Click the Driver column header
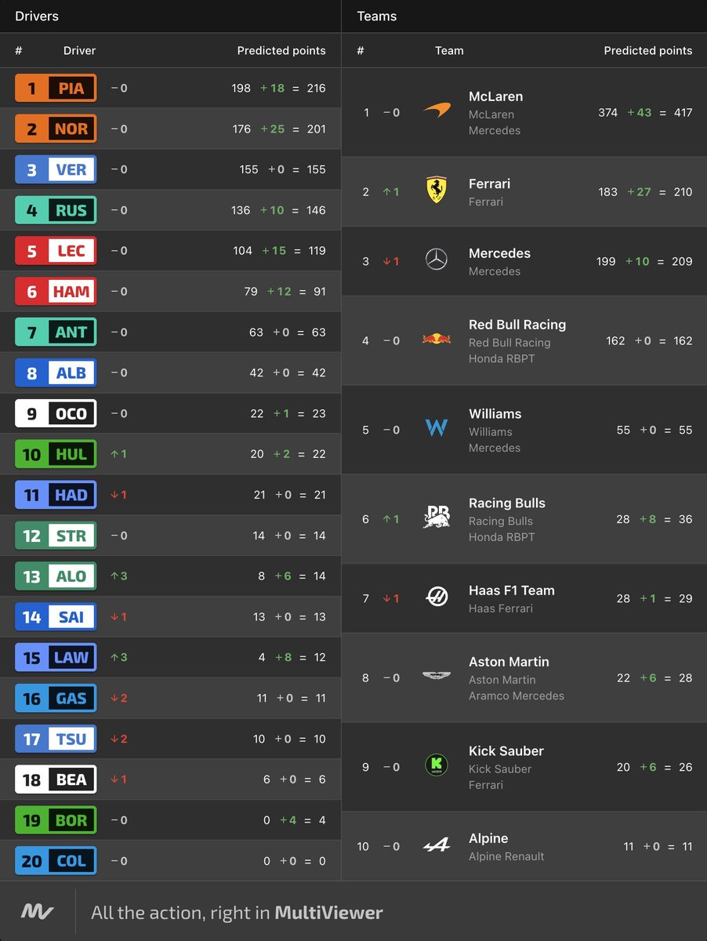 [x=79, y=50]
